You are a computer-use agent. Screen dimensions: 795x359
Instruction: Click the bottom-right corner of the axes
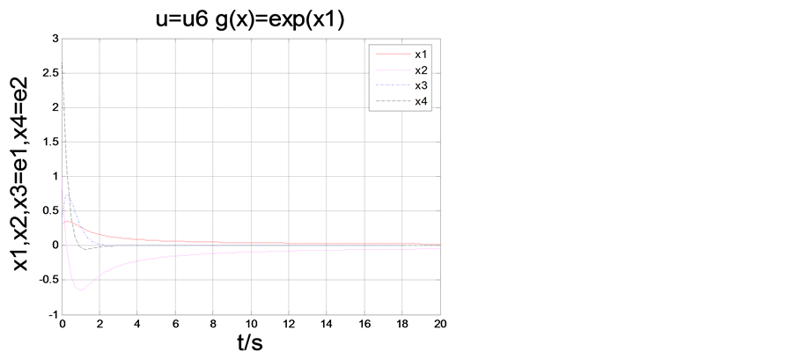click(440, 314)
